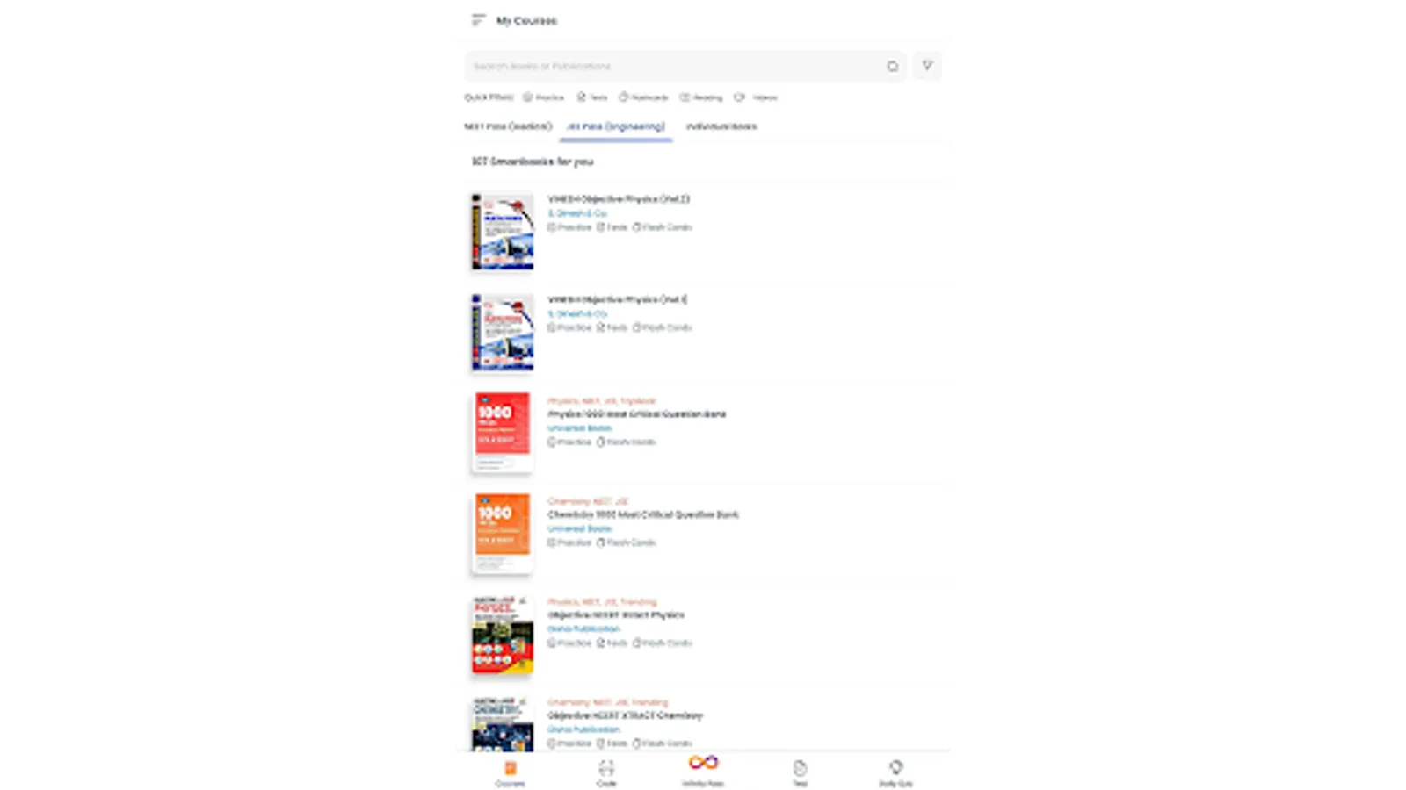Viewport: 1406px width, 790px height.
Task: Open Practice for VMESH Objective Physics Vol.2
Action: pyautogui.click(x=569, y=226)
